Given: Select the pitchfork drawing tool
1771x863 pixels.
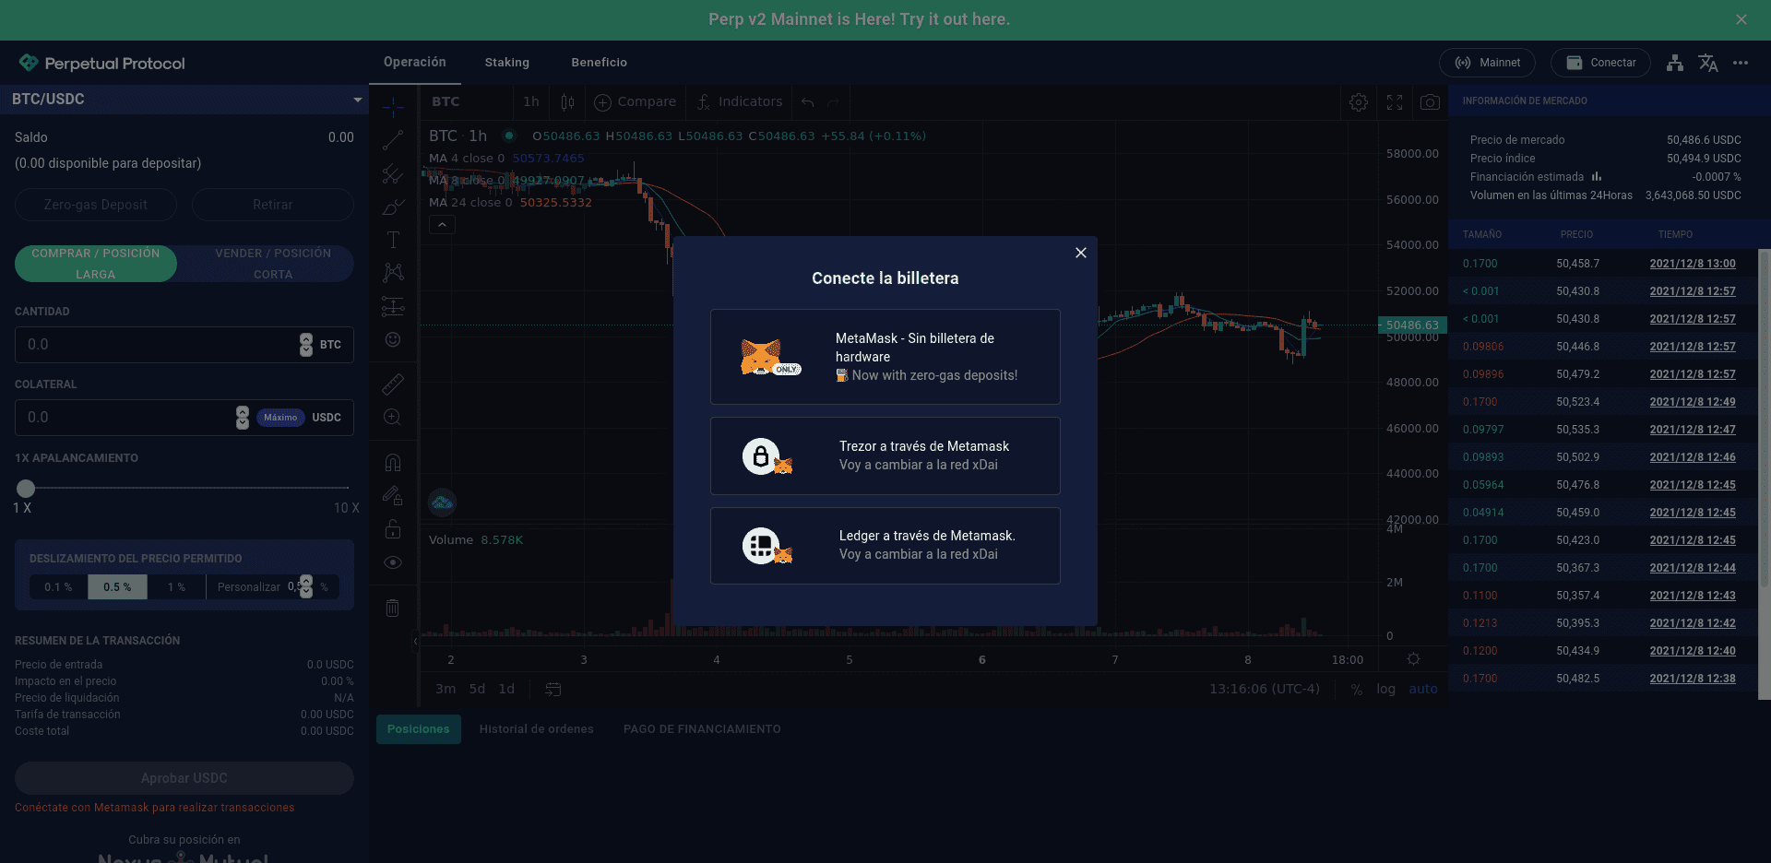Looking at the screenshot, I should tap(393, 173).
